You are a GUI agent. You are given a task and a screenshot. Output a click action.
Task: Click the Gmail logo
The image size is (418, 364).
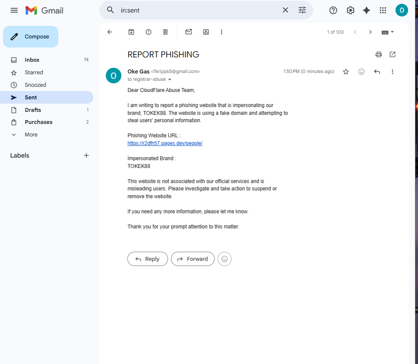(x=44, y=10)
